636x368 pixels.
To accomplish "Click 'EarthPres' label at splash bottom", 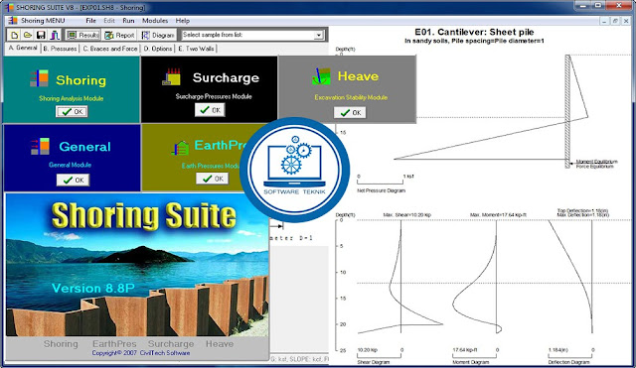I will pyautogui.click(x=114, y=344).
